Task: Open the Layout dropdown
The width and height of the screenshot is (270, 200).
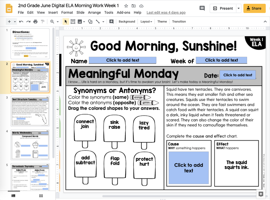Action: coord(146,22)
